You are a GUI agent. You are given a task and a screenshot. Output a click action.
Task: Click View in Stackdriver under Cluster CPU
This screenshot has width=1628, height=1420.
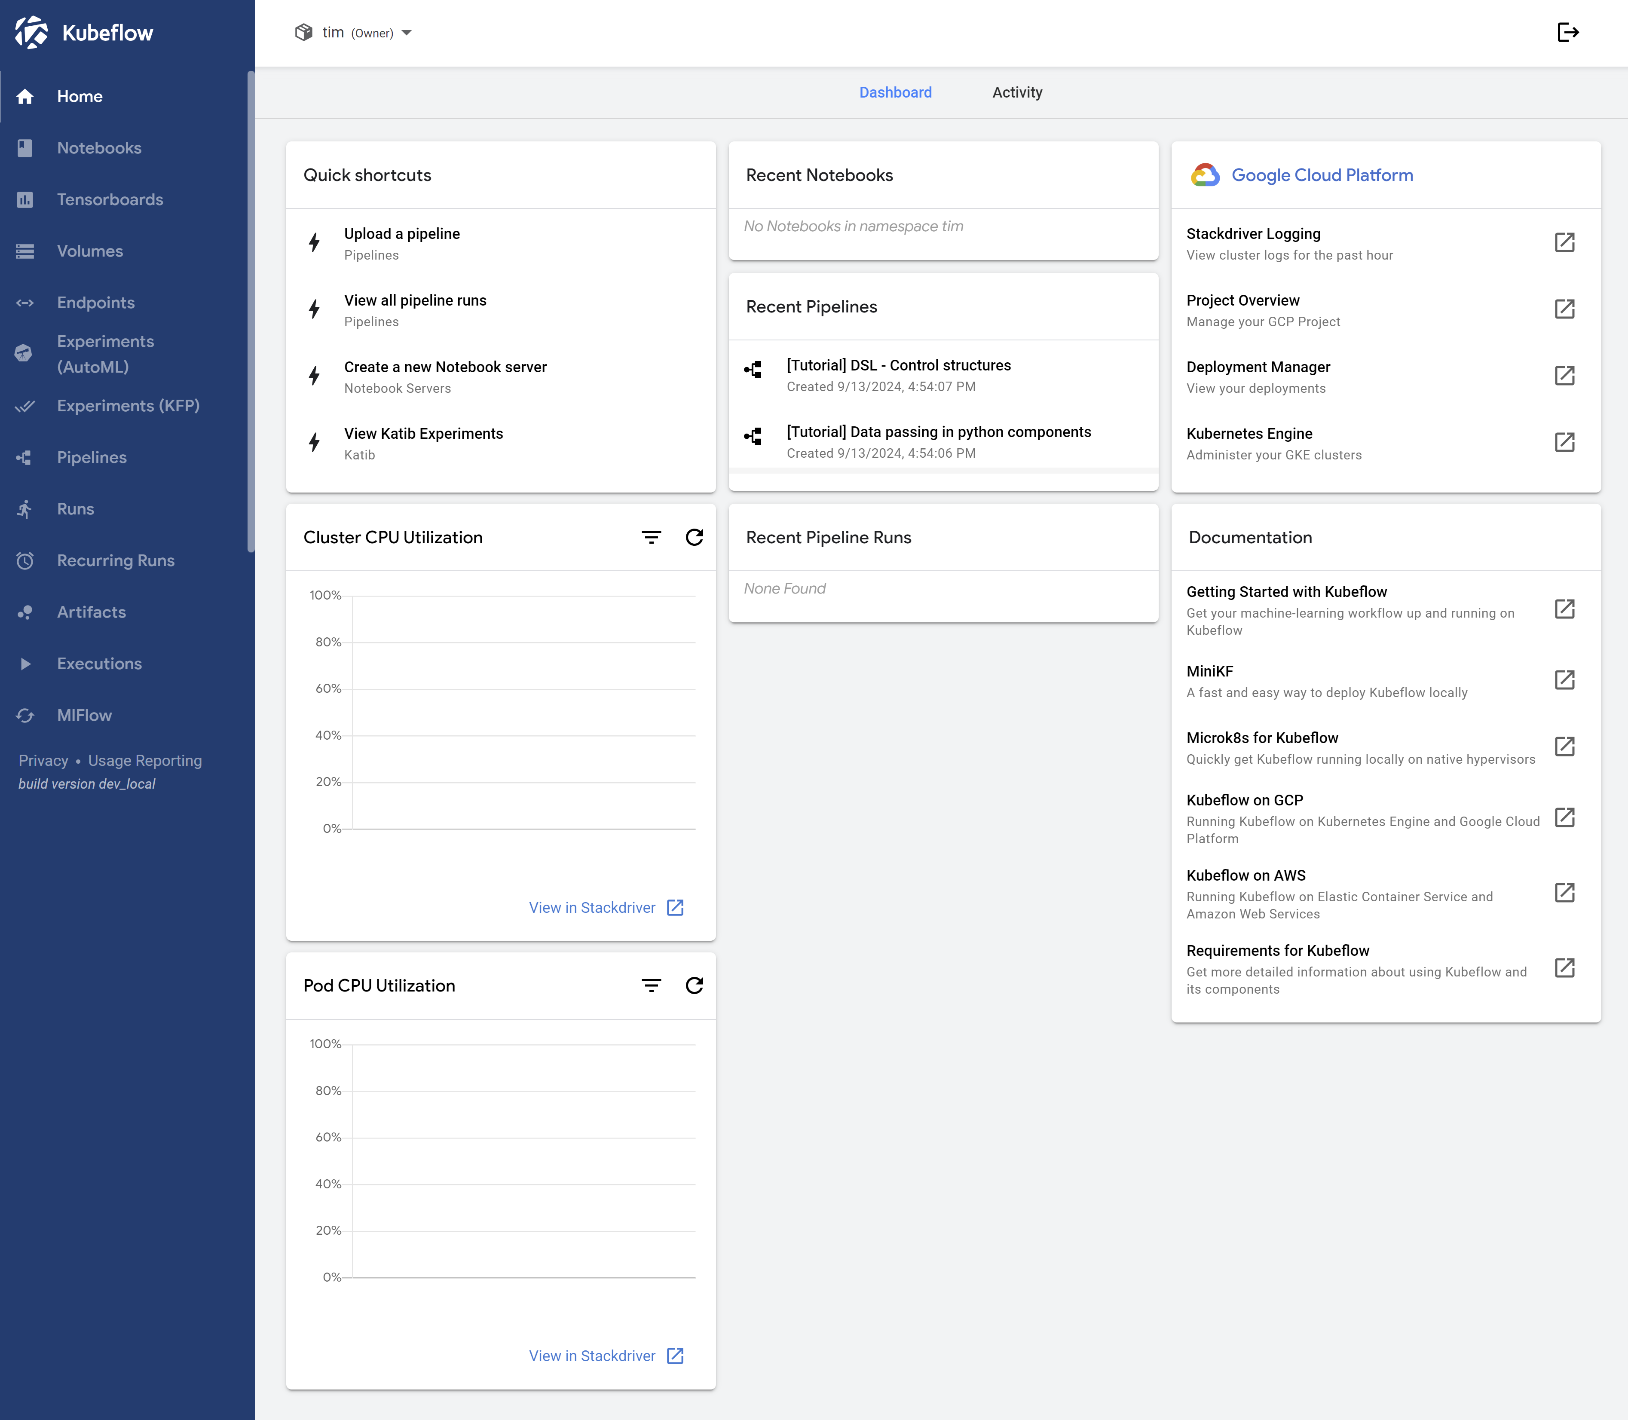(x=606, y=907)
